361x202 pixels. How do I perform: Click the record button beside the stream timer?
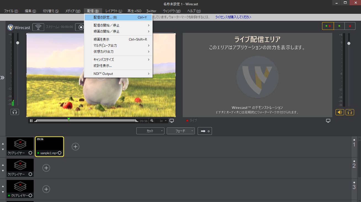coord(80,27)
